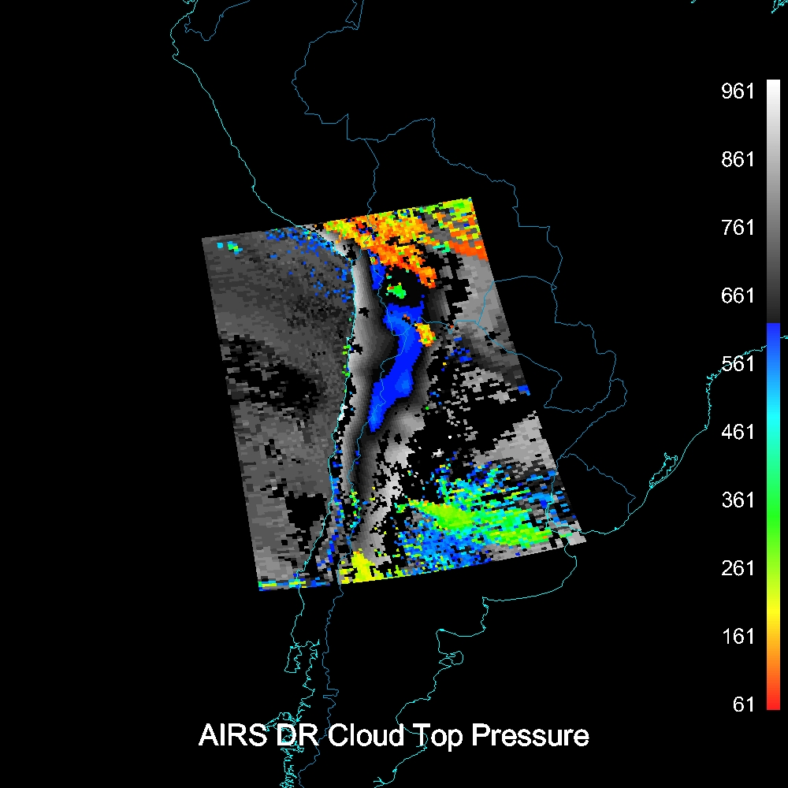Click the "AIRS DR Cloud Top Pressure" title

point(393,735)
